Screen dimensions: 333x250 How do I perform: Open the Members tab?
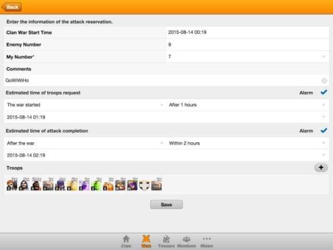tap(186, 242)
